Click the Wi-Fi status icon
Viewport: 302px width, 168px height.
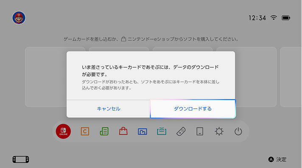274,18
